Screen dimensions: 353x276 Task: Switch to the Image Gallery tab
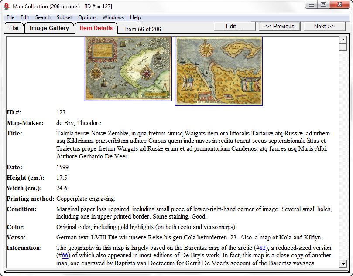click(49, 28)
